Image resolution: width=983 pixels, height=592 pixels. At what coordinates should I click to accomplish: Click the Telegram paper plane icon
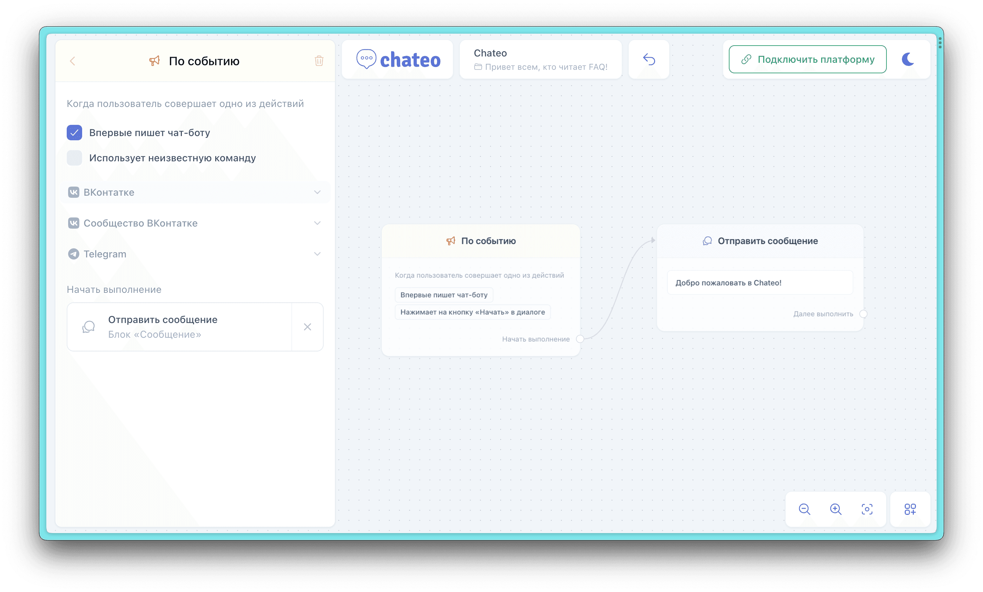[73, 254]
